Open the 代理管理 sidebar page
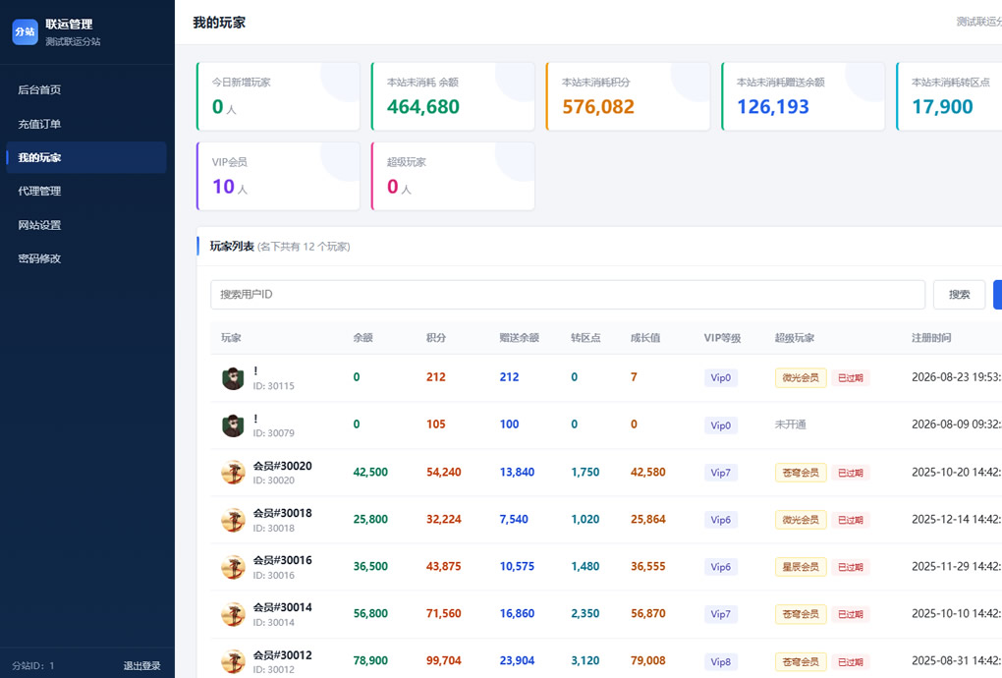The width and height of the screenshot is (1002, 678). click(x=86, y=191)
